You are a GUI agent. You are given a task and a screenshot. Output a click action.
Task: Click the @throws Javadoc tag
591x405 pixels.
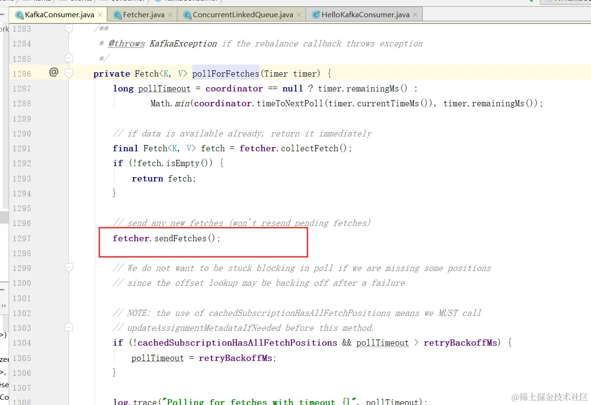(126, 44)
